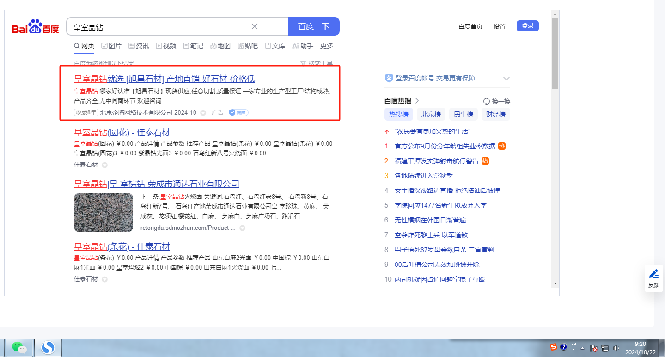Click the granite stone thumbnail image

(x=104, y=212)
